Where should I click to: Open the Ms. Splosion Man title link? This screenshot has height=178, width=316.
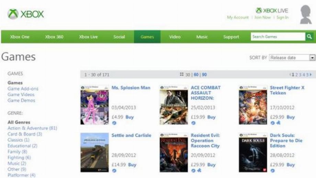coord(131,88)
